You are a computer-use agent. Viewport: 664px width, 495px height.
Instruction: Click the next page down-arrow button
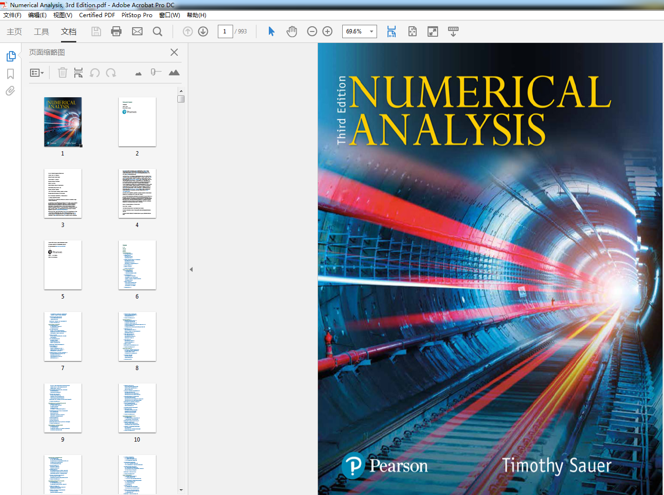click(203, 31)
